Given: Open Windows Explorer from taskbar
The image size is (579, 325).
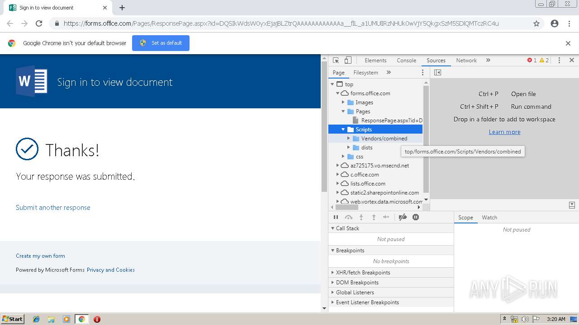Looking at the screenshot, I should coord(51,319).
